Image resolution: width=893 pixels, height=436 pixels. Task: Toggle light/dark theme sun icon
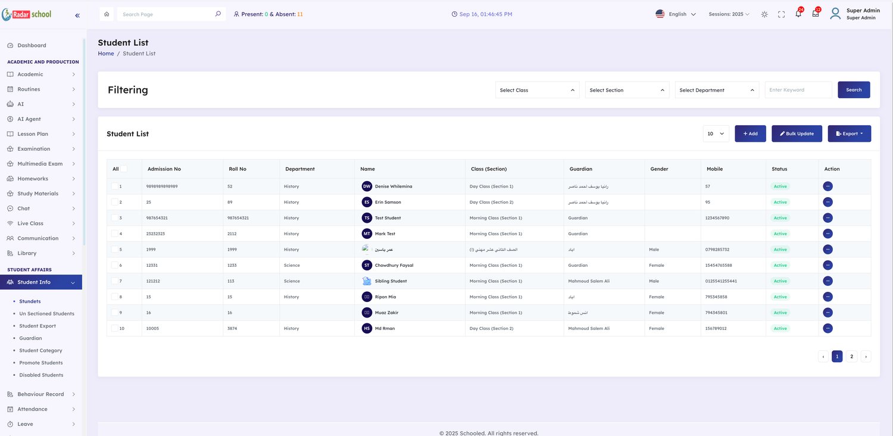(764, 14)
